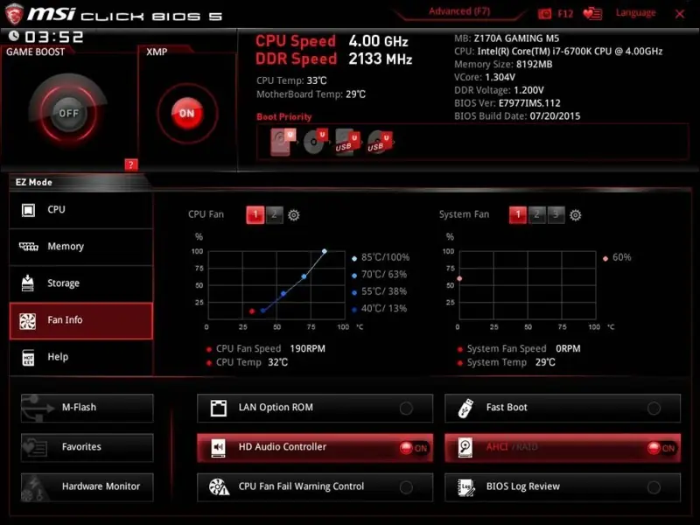Open the Language menu
This screenshot has width=700, height=525.
tap(636, 13)
